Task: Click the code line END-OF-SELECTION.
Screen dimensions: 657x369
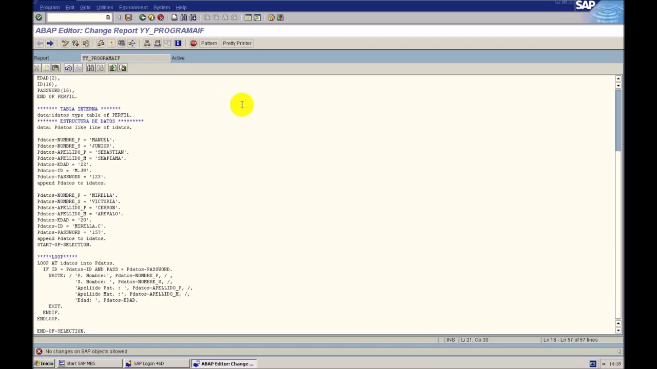Action: 61,331
